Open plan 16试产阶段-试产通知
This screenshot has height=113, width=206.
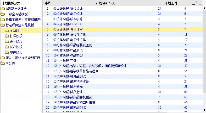pos(68,87)
